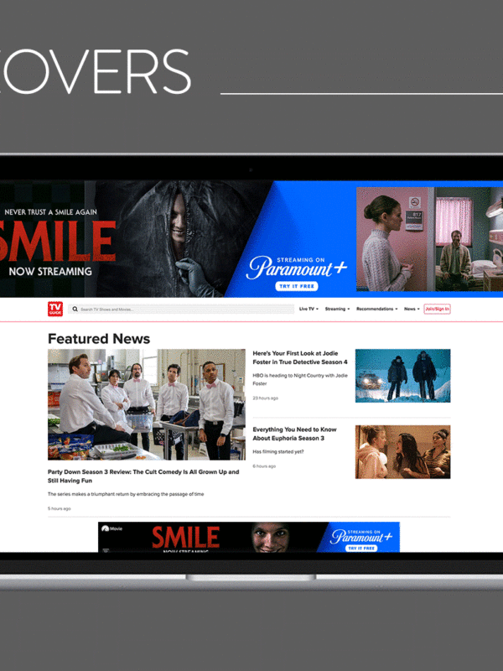
Task: Click the 'Featured News' heading
Action: coord(99,339)
